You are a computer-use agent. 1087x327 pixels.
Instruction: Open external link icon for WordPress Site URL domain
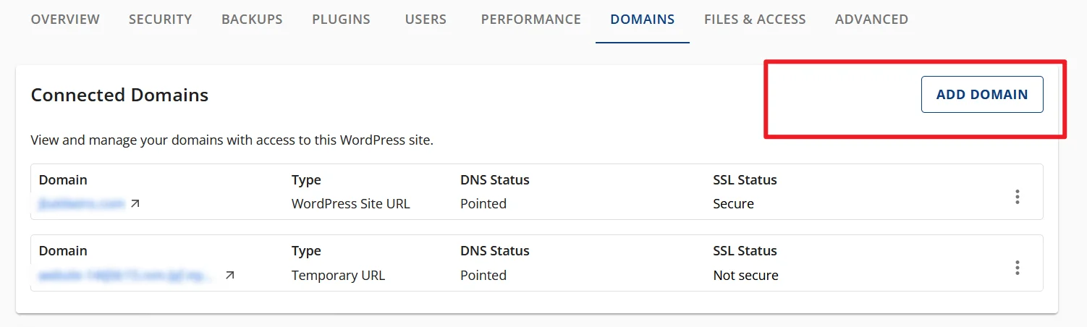point(135,204)
